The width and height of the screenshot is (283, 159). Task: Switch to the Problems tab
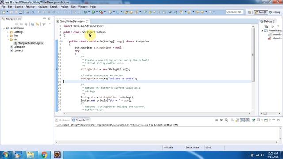tap(63, 120)
